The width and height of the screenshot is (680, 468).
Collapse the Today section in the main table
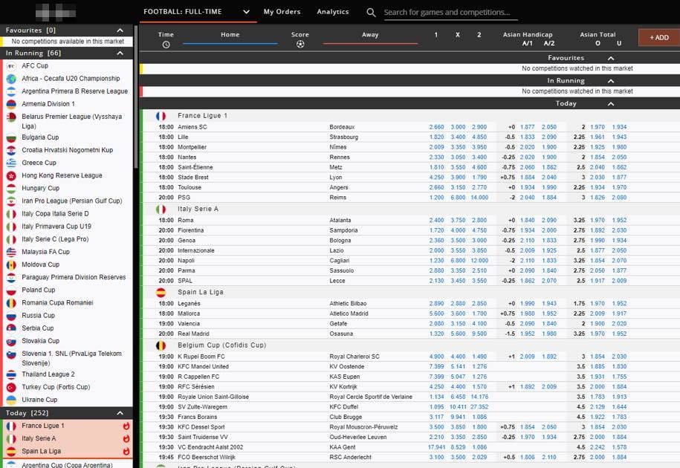tap(611, 103)
